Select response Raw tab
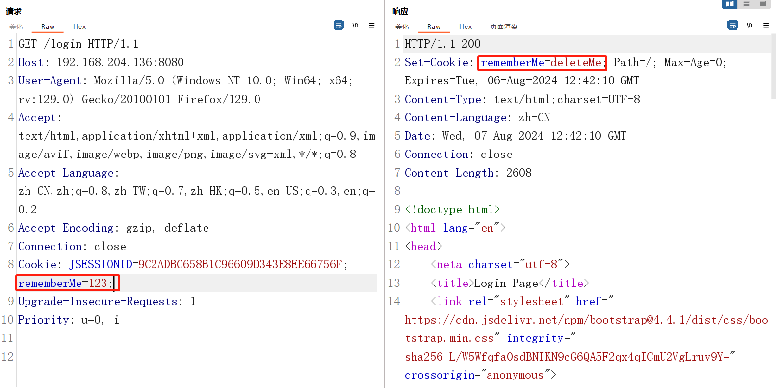776x388 pixels. click(434, 26)
